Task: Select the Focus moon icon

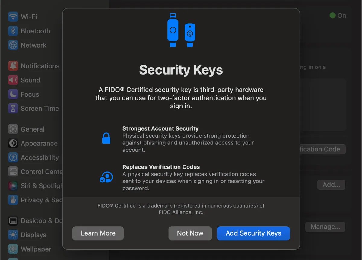Action: click(x=13, y=94)
